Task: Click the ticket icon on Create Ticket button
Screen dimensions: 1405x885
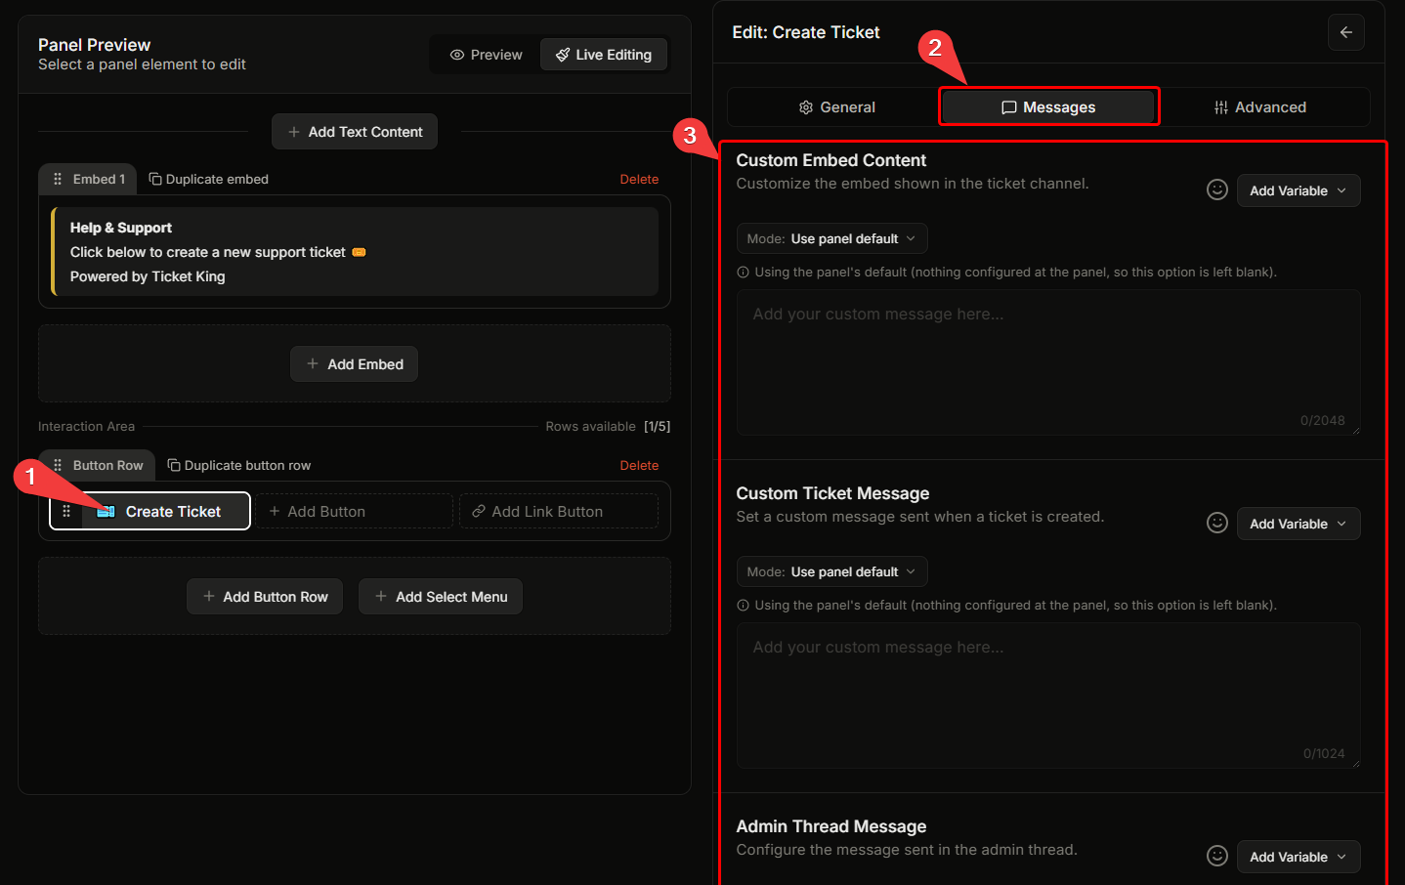Action: coord(106,511)
